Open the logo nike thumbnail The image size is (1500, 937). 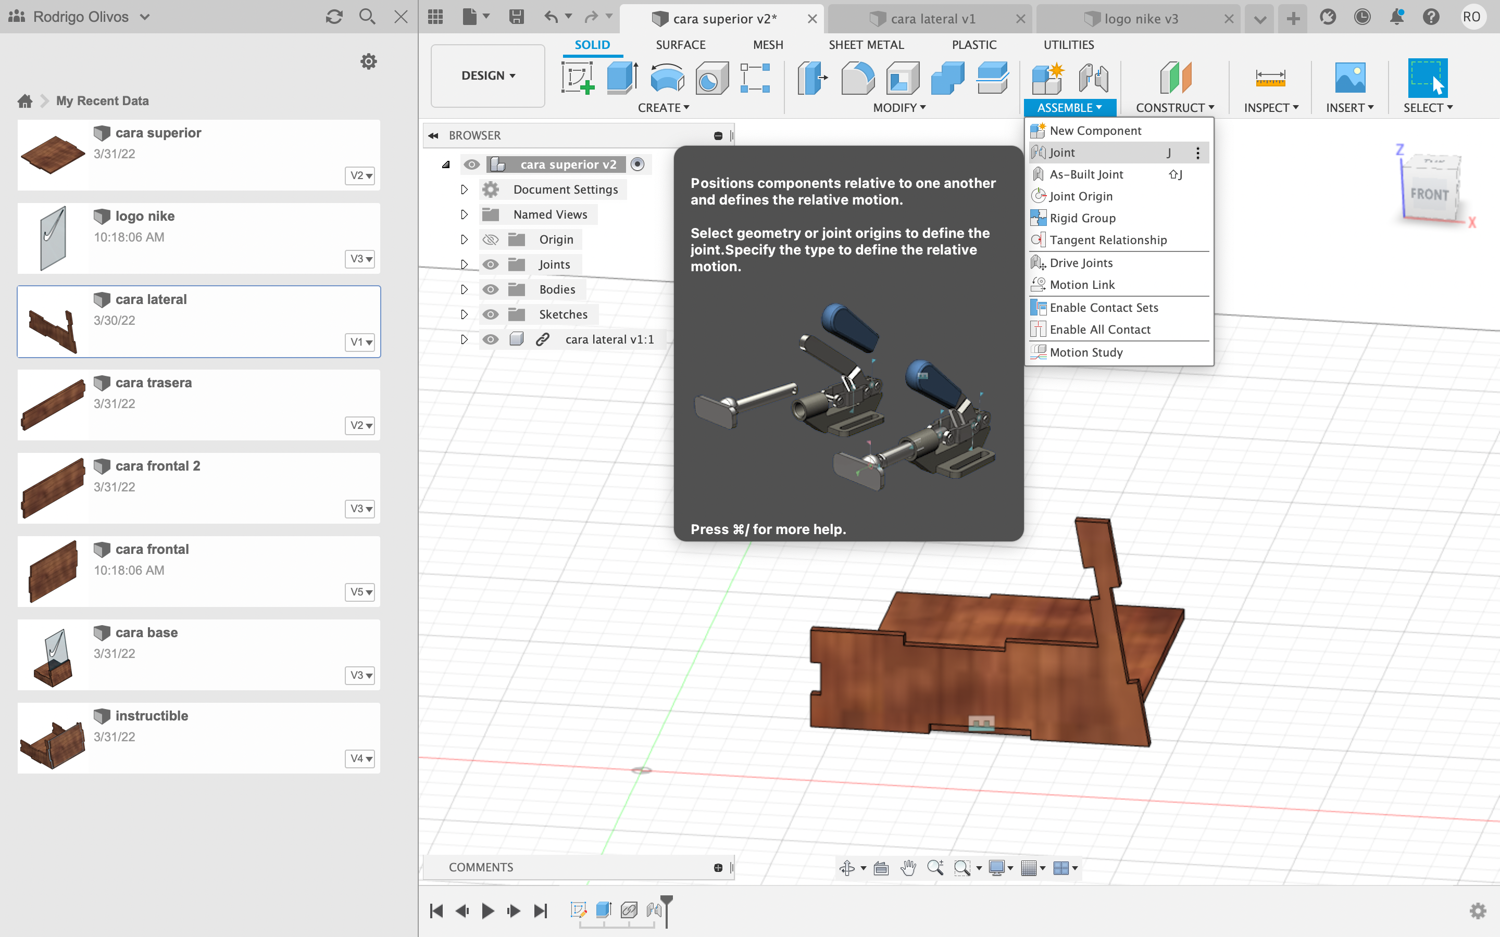(x=53, y=238)
